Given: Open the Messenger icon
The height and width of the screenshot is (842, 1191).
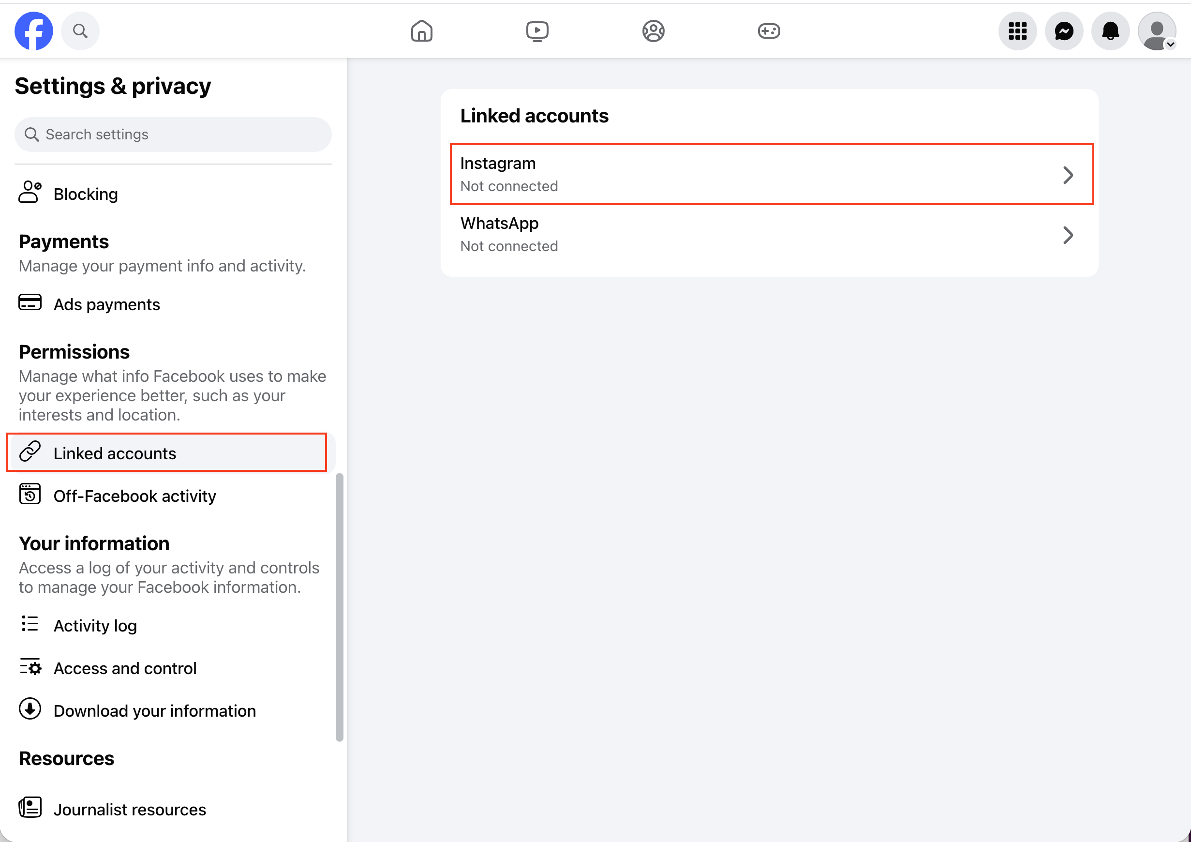Looking at the screenshot, I should [x=1064, y=31].
